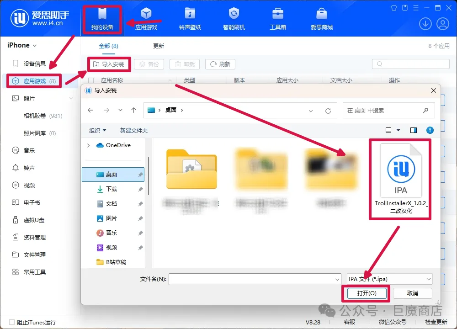Open the view options dropdown arrow

398,130
